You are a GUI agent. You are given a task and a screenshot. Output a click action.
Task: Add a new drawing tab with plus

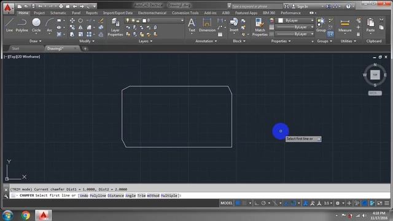click(x=85, y=48)
